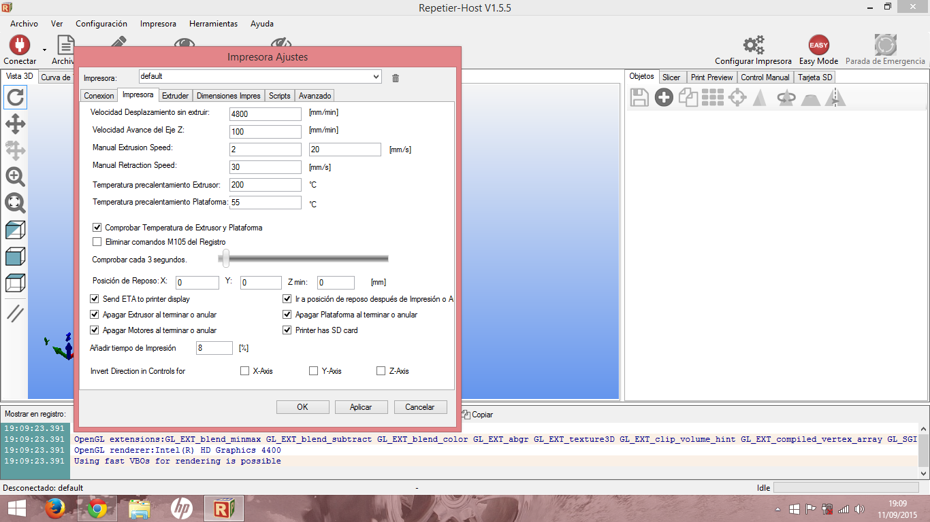Open the Configurar Impresora gears icon

[753, 45]
